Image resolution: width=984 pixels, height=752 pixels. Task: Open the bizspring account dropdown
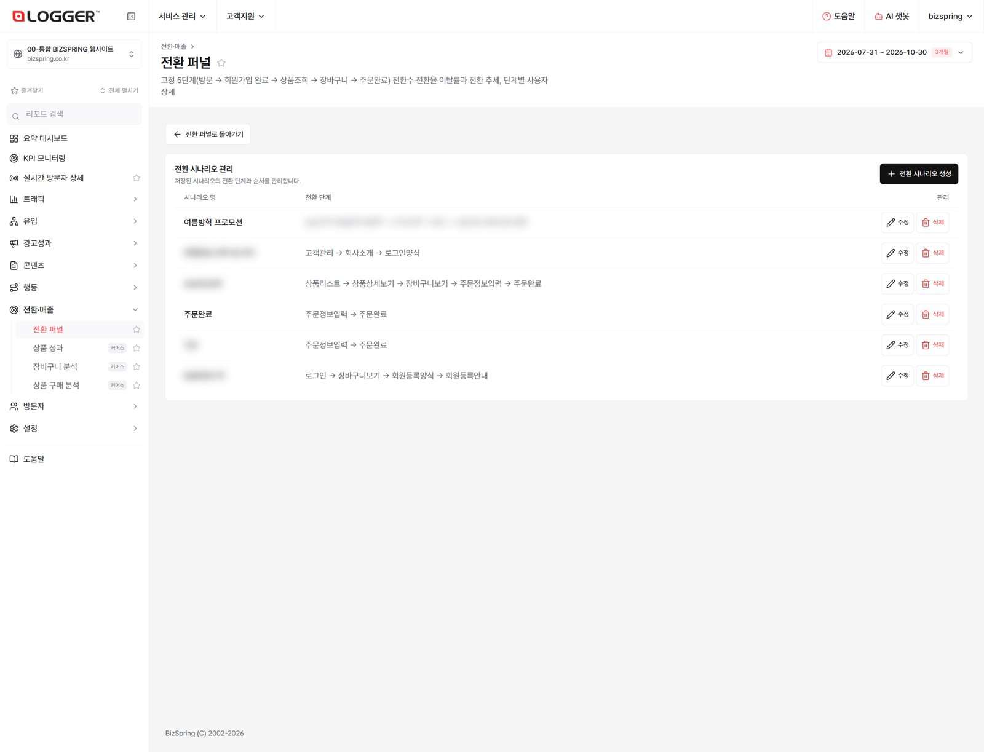pyautogui.click(x=950, y=17)
